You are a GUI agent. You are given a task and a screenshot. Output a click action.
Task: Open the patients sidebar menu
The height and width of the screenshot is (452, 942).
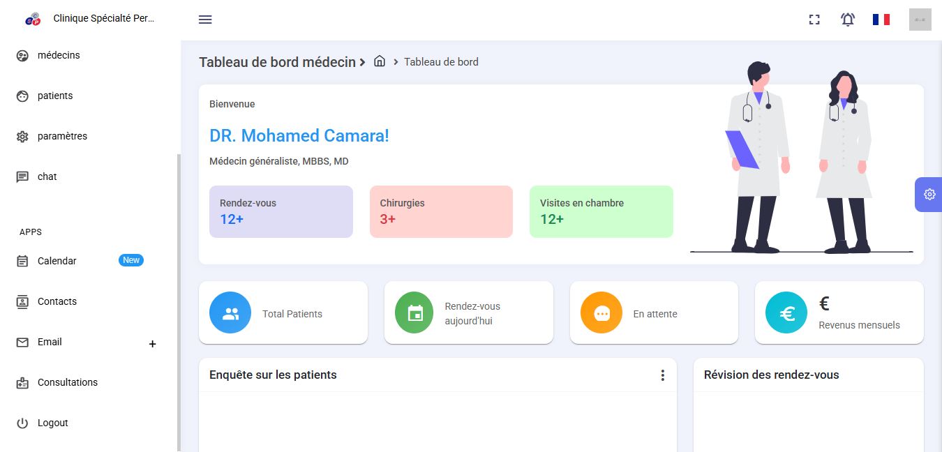55,96
